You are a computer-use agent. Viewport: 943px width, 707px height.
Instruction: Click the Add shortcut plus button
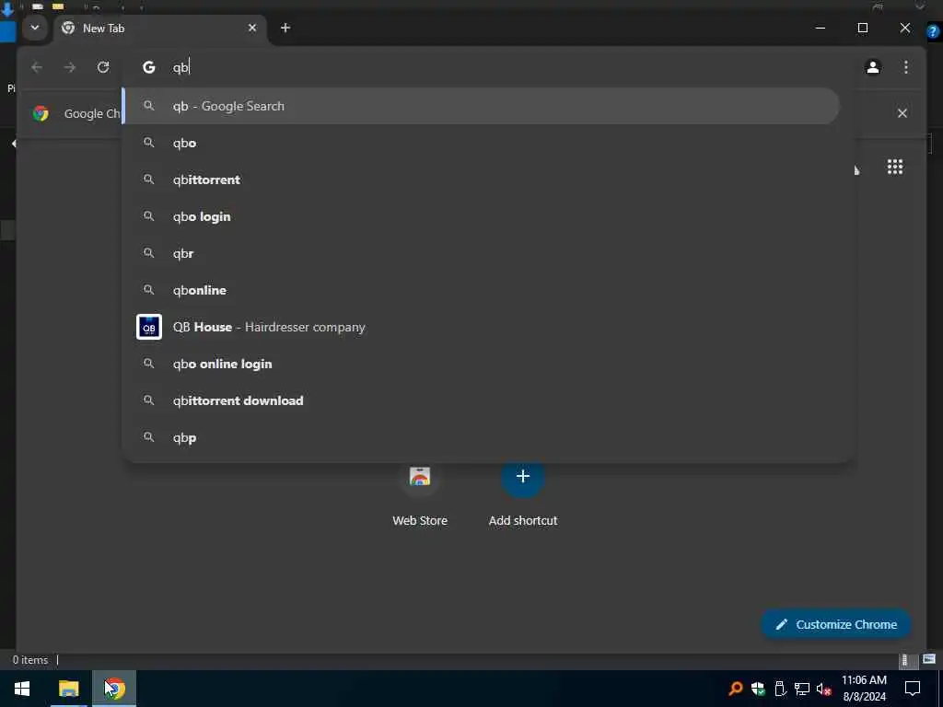[523, 477]
